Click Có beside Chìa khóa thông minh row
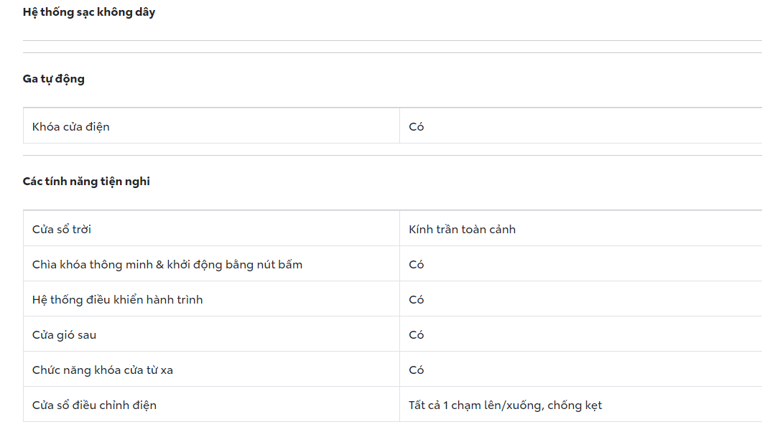This screenshot has width=762, height=427. 417,265
